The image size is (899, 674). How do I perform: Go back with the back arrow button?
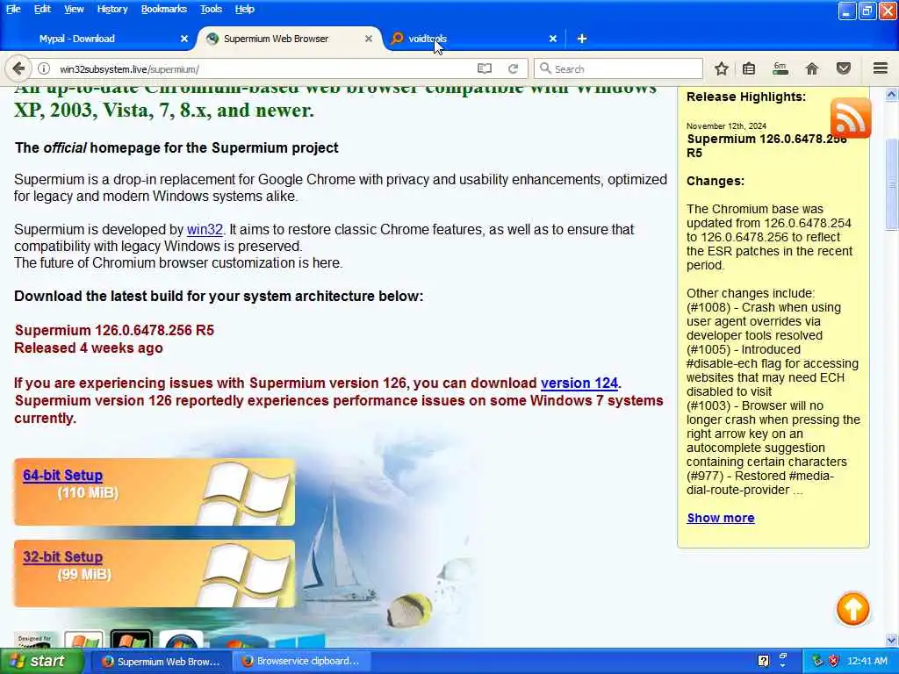(x=18, y=68)
